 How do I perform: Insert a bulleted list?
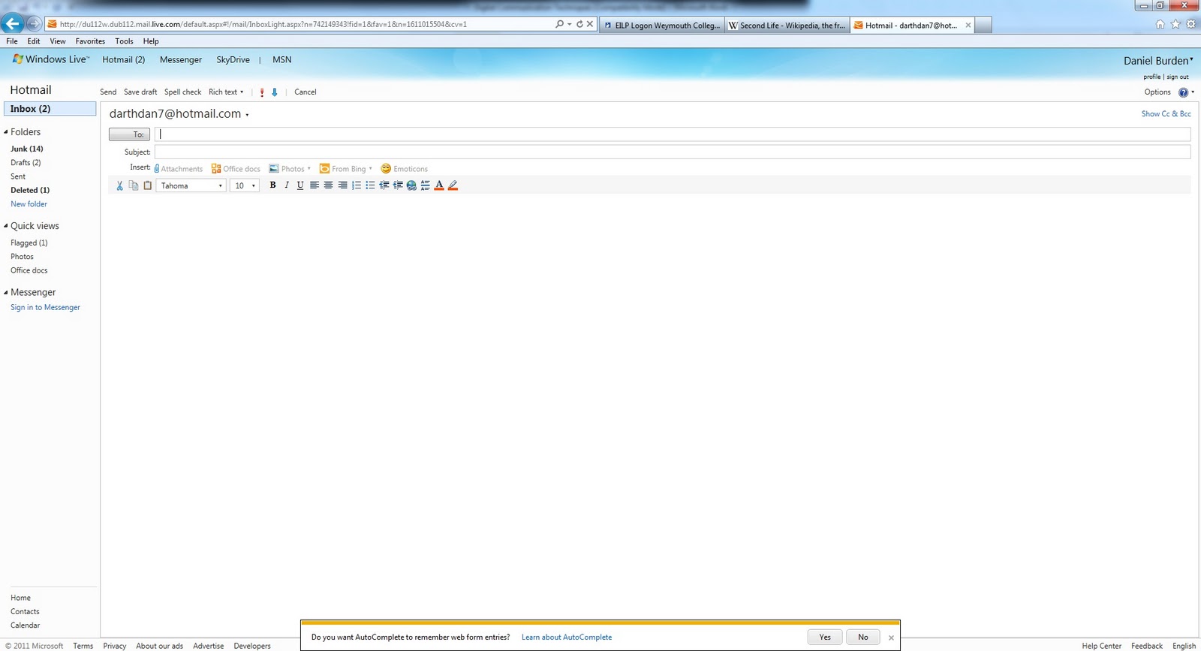tap(370, 185)
